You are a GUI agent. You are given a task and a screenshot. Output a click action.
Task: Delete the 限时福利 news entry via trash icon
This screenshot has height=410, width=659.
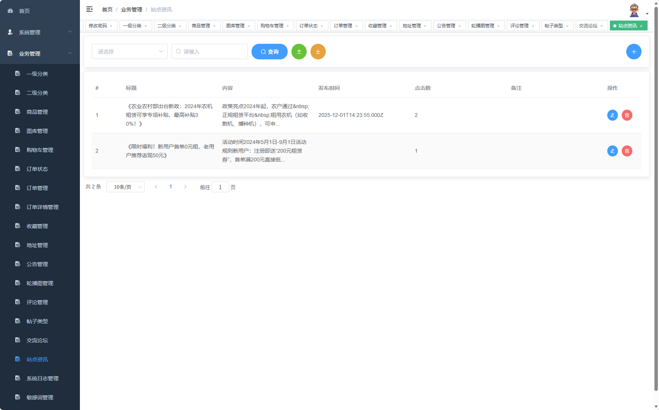[627, 151]
